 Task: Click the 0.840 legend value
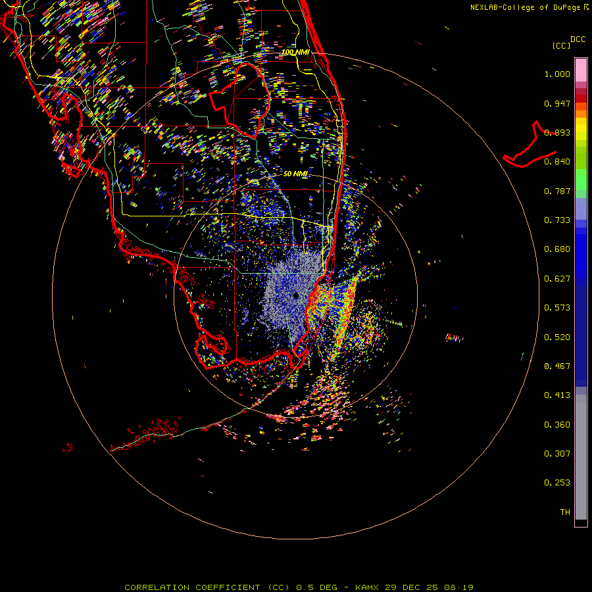coord(557,162)
